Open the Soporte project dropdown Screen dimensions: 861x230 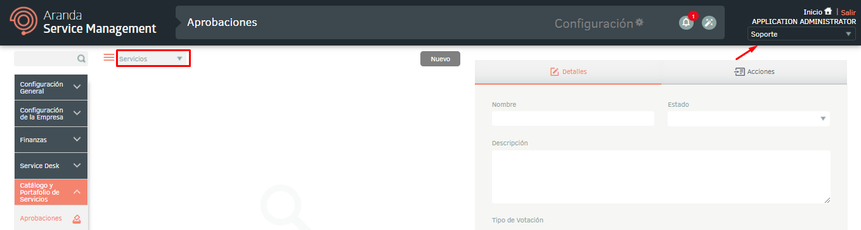coord(801,34)
